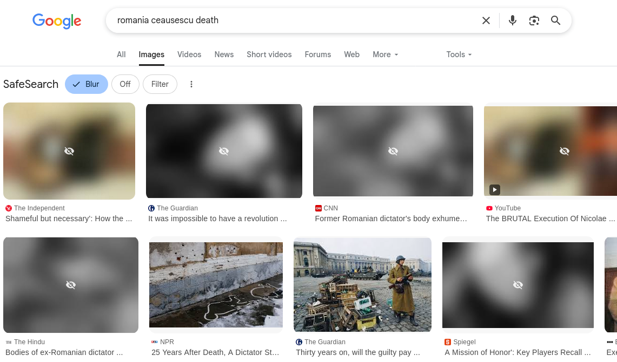Reveal blurred The Hindu image eye icon
Viewport: 617px width, 362px height.
[x=71, y=285]
